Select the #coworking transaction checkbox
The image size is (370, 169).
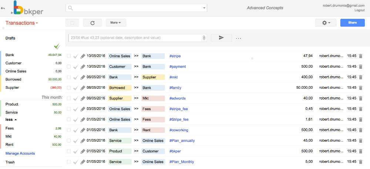coord(69,130)
